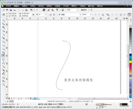Viewport: 133px width, 110px height.
Task: Pick the blue swatch in the palette
Action: point(130,55)
